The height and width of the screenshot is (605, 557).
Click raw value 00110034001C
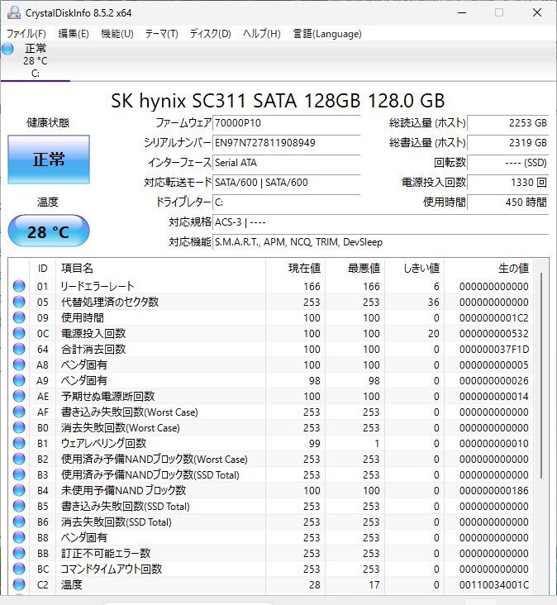click(x=493, y=584)
